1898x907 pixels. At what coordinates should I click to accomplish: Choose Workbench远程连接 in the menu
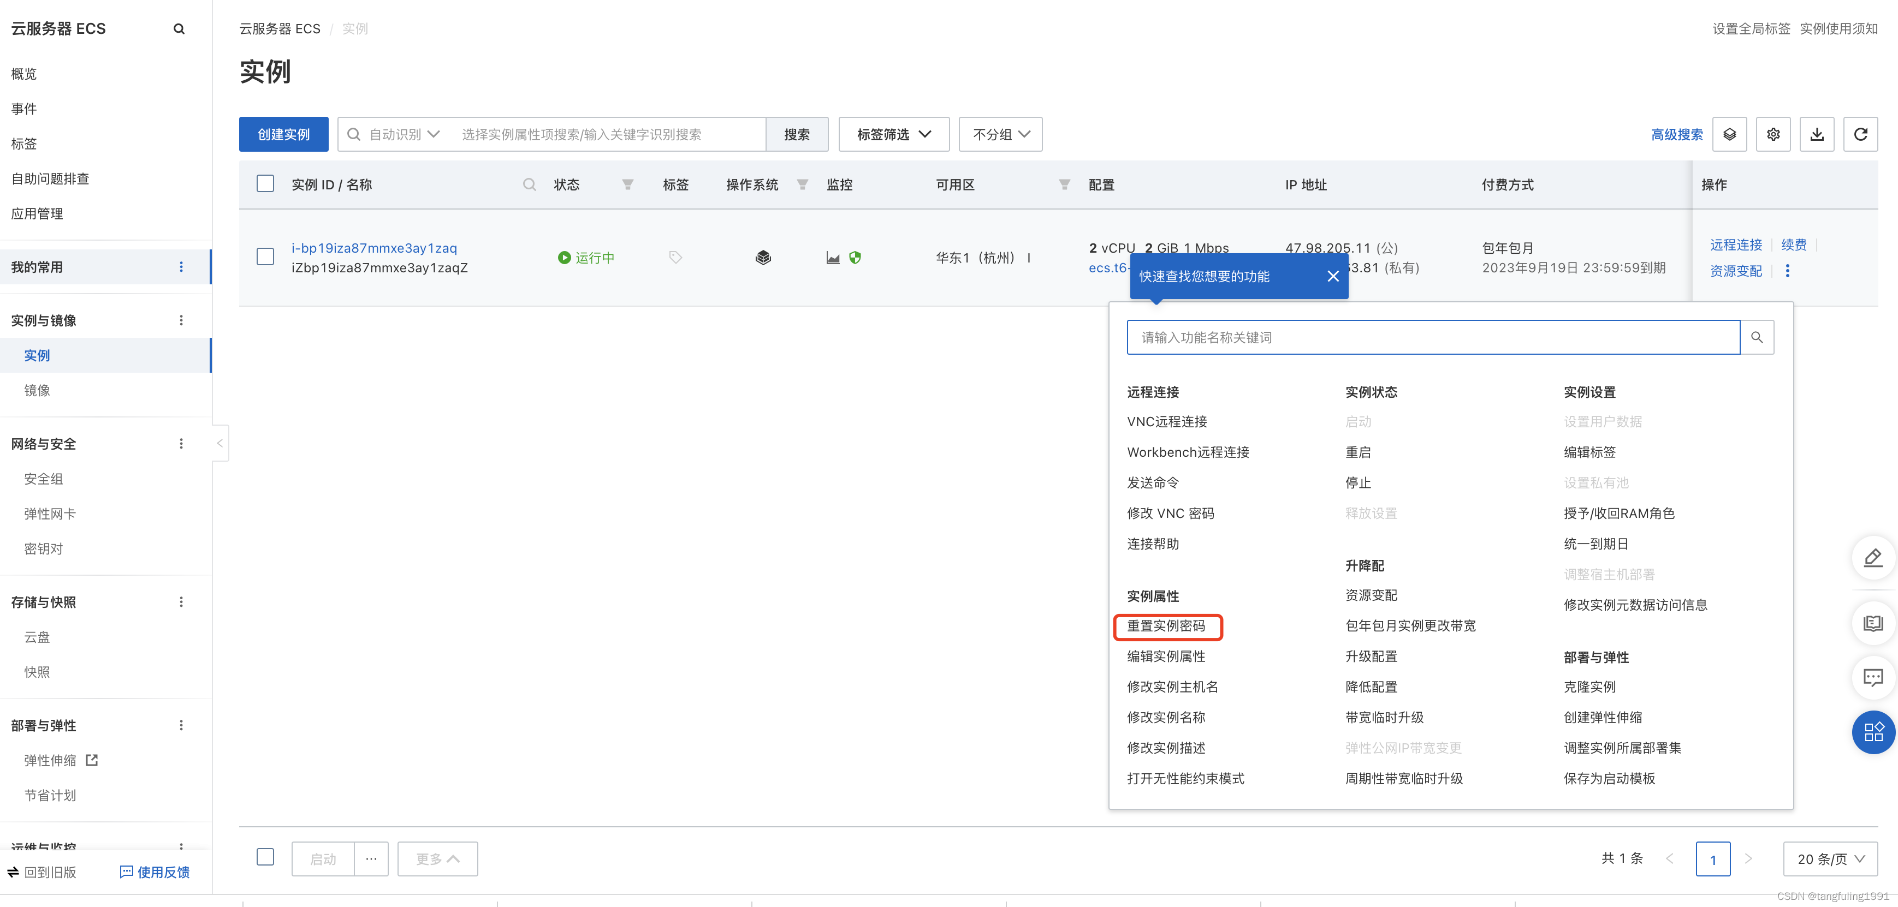pyautogui.click(x=1188, y=452)
